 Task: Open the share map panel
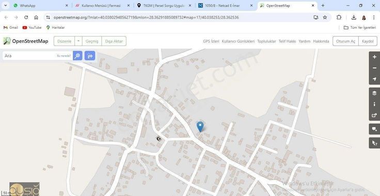coord(374,115)
